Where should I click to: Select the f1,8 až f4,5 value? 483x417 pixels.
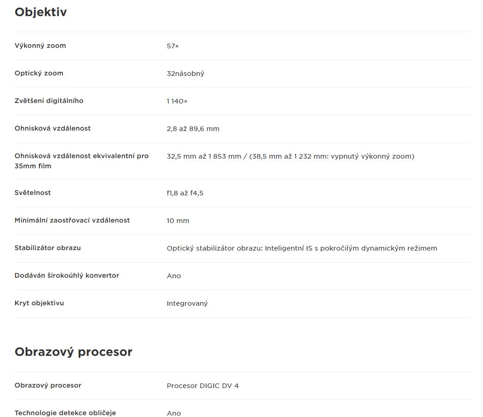pyautogui.click(x=185, y=193)
